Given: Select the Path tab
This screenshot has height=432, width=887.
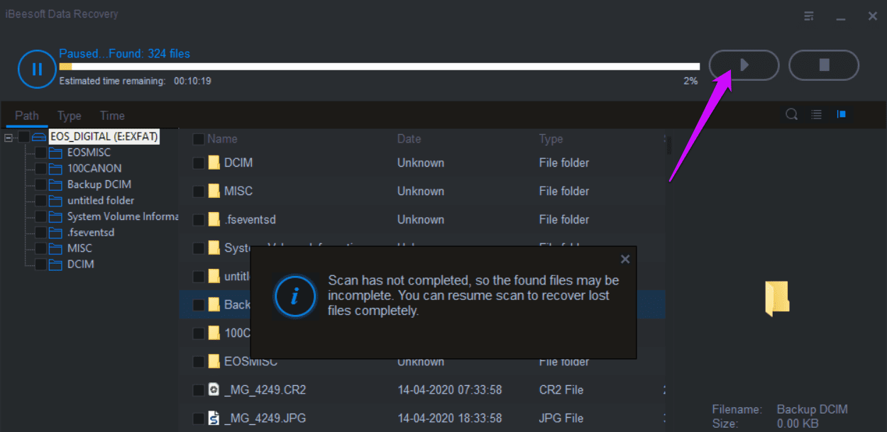Looking at the screenshot, I should coord(27,116).
